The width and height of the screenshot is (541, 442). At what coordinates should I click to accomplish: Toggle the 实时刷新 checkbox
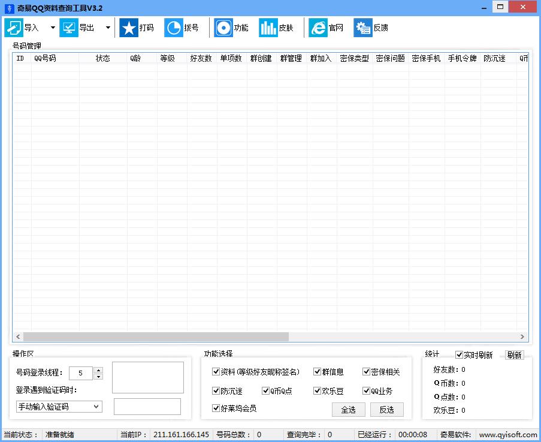460,355
